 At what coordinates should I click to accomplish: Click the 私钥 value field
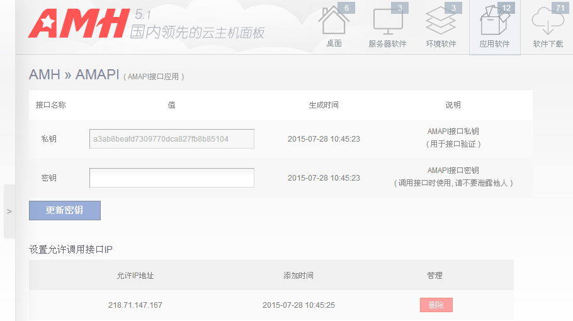tap(171, 139)
